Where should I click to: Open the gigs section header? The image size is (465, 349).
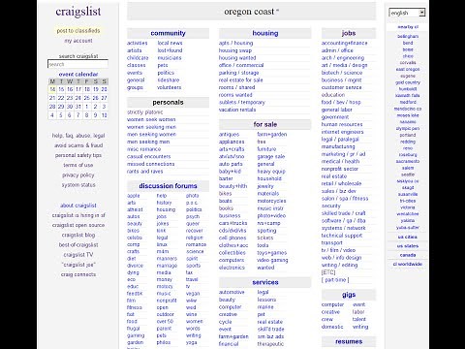[349, 295]
